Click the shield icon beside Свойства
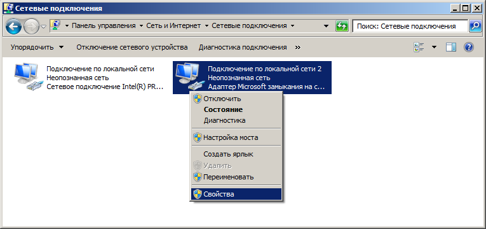The height and width of the screenshot is (229, 486). point(197,194)
